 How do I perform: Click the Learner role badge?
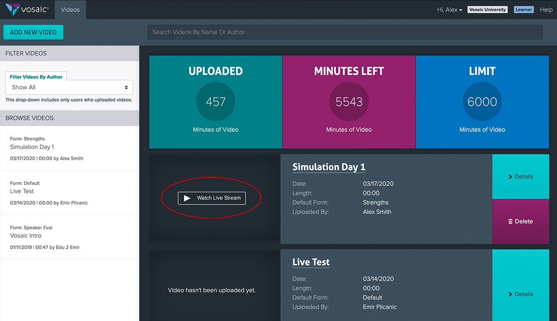[524, 10]
